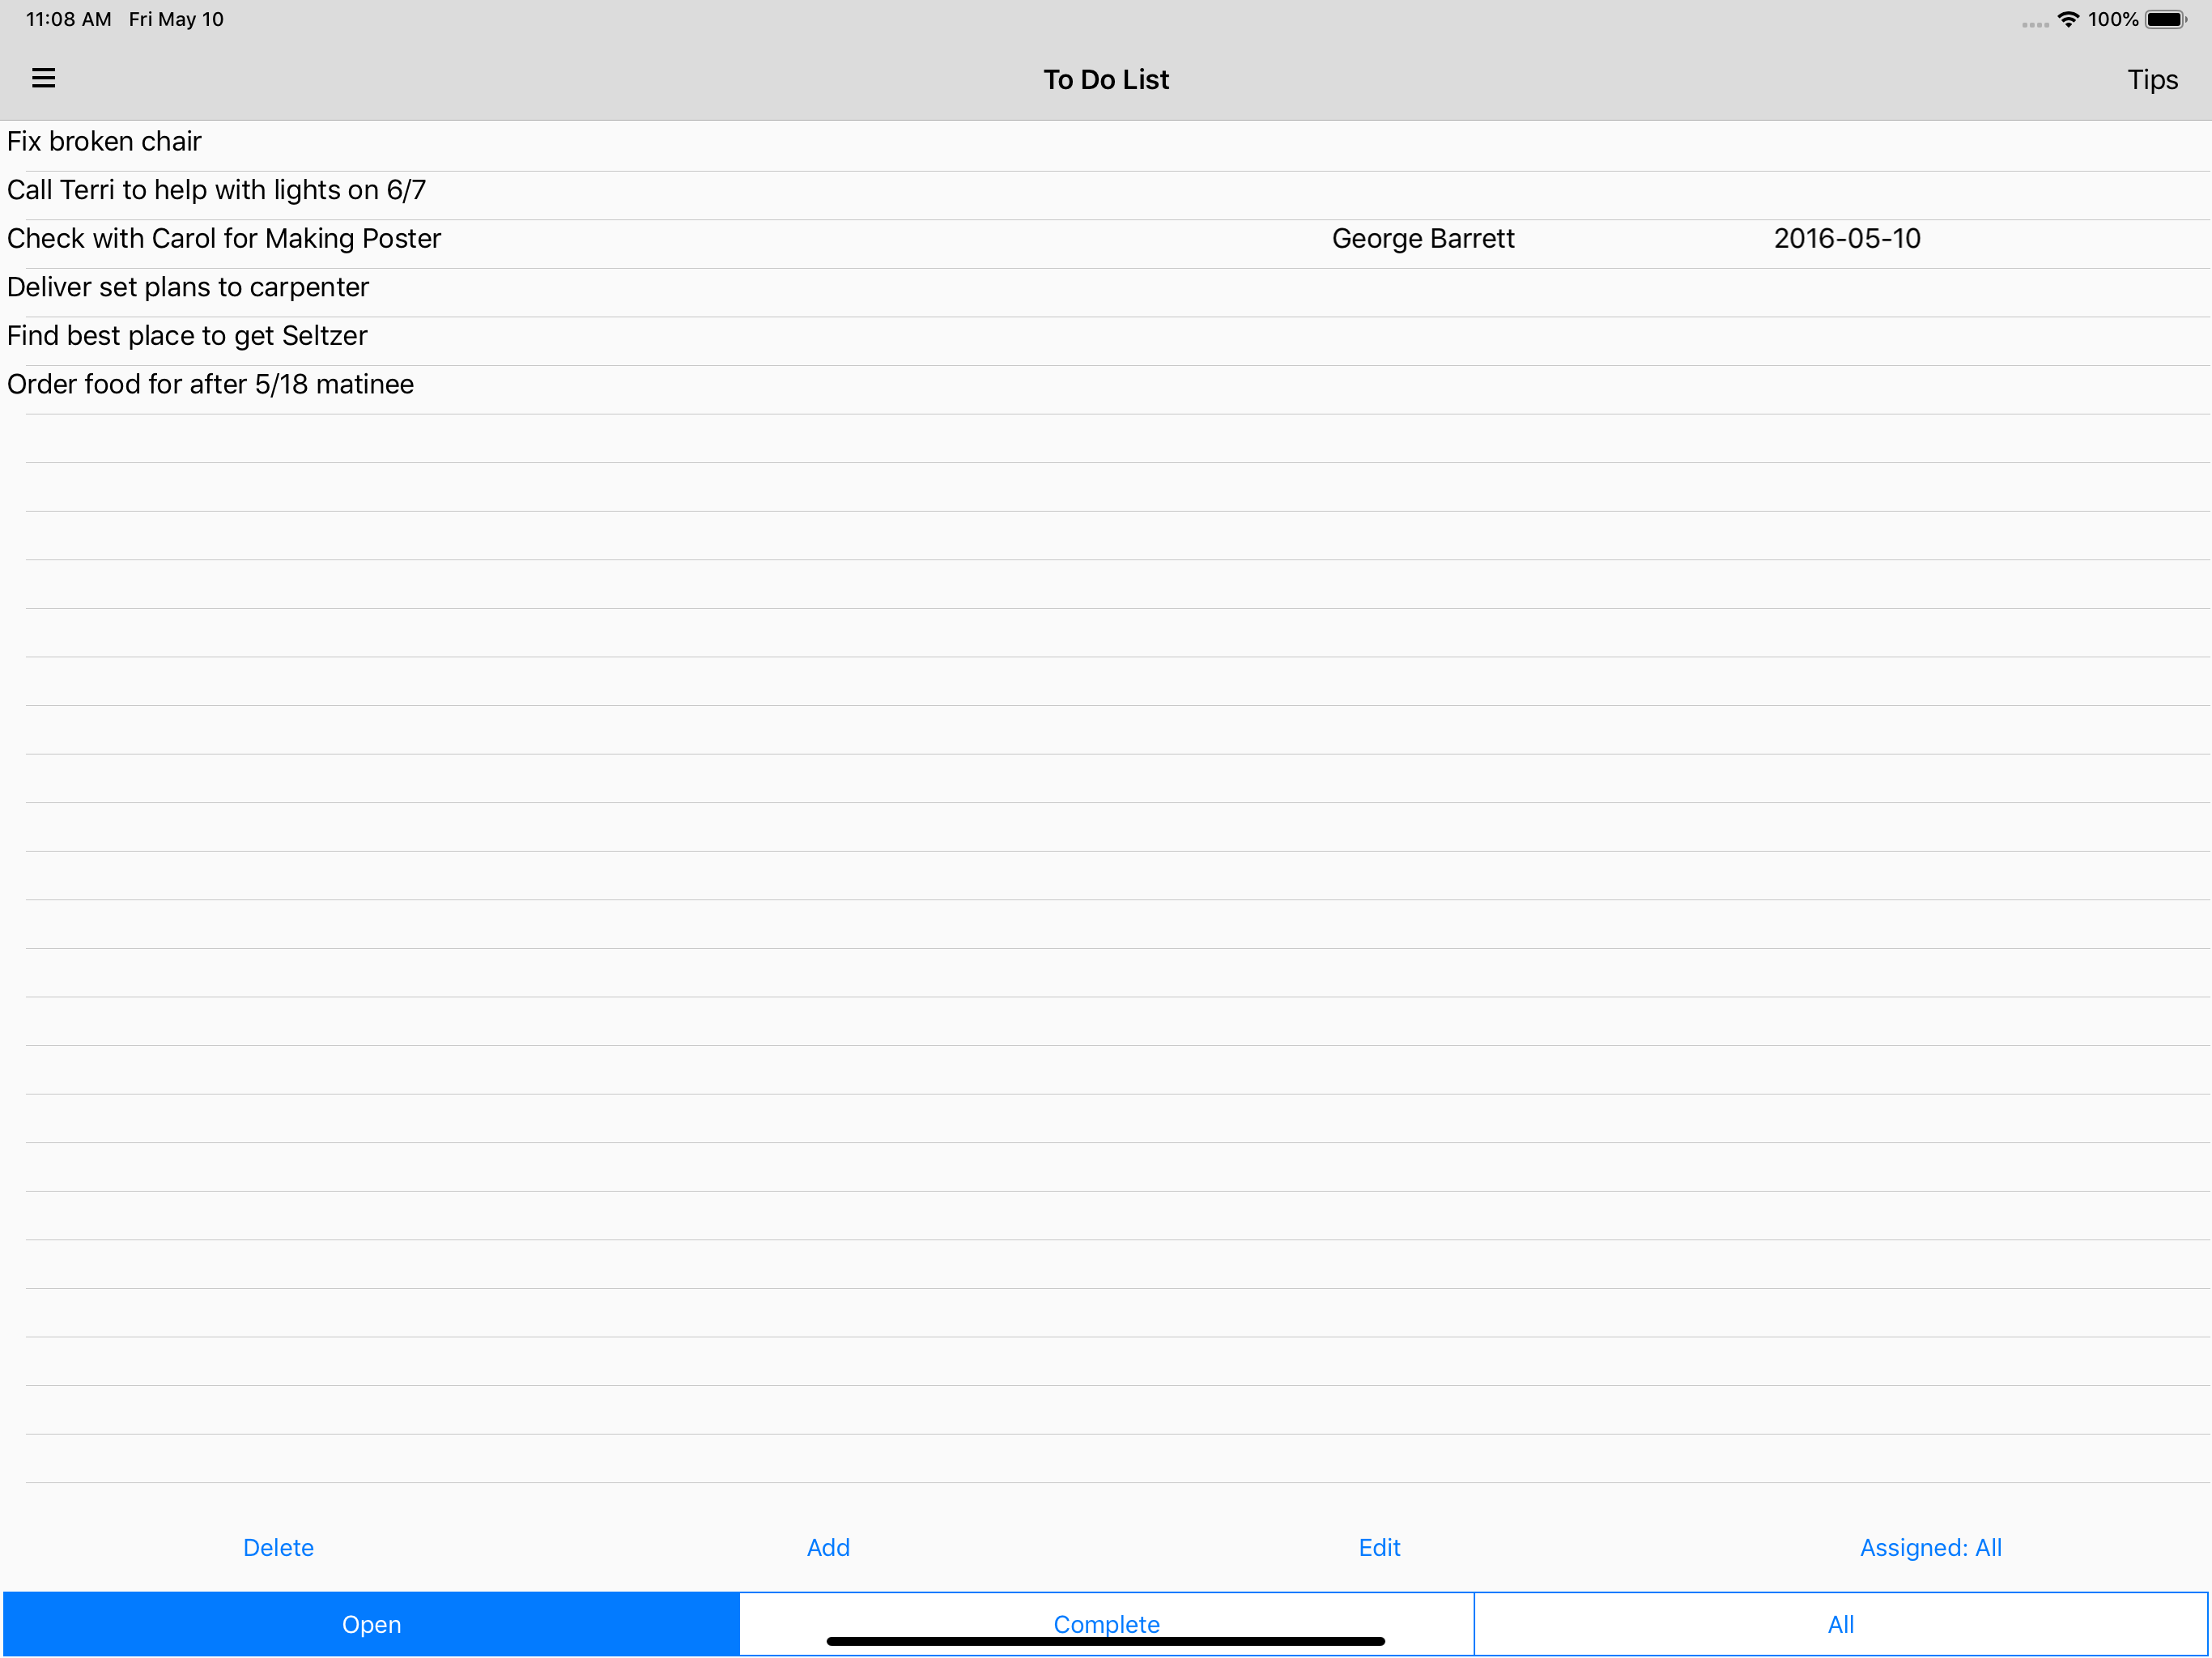
Task: Select 'Find best place to get Seltzer'
Action: pos(1106,341)
